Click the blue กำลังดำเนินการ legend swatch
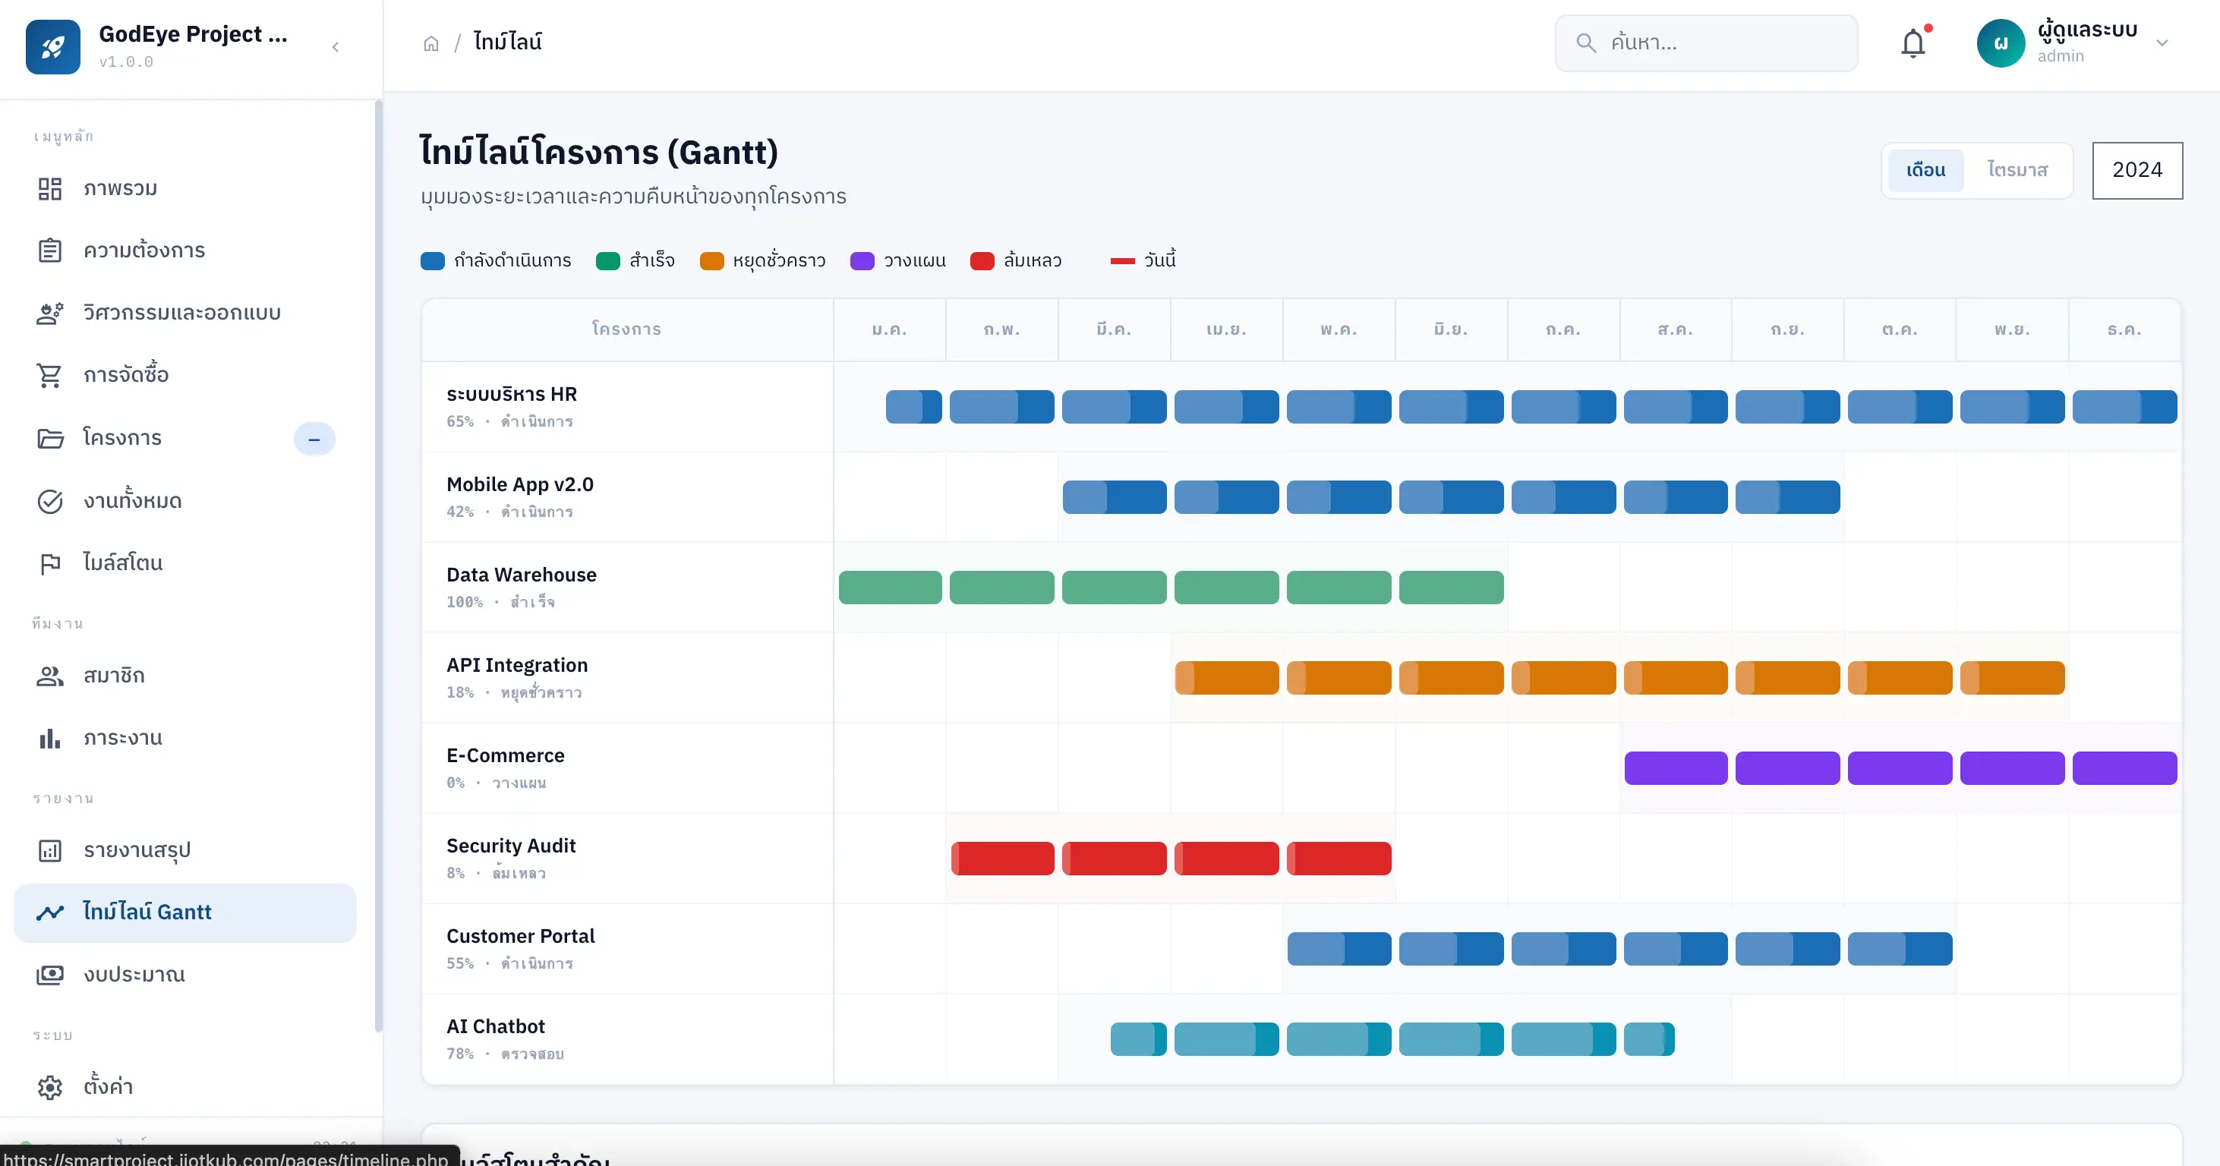2220x1166 pixels. click(x=432, y=261)
